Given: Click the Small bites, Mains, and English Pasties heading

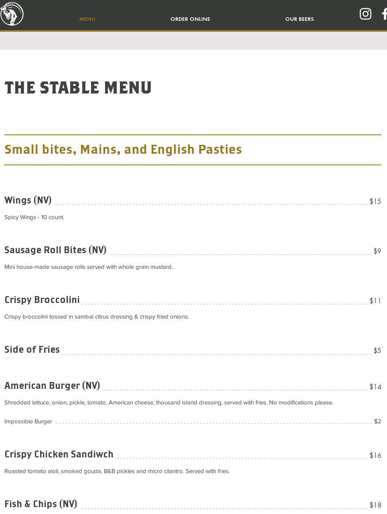Looking at the screenshot, I should (x=123, y=149).
